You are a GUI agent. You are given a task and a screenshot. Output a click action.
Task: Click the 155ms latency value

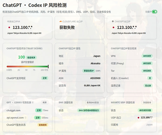tap(45, 118)
